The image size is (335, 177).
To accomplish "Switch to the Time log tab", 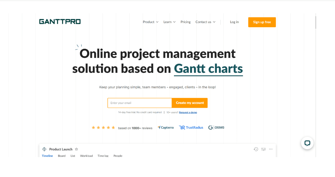I will 103,156.
